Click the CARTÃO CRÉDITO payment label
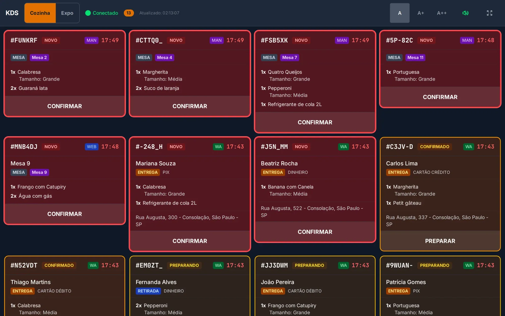Image resolution: width=505 pixels, height=316 pixels. point(432,172)
